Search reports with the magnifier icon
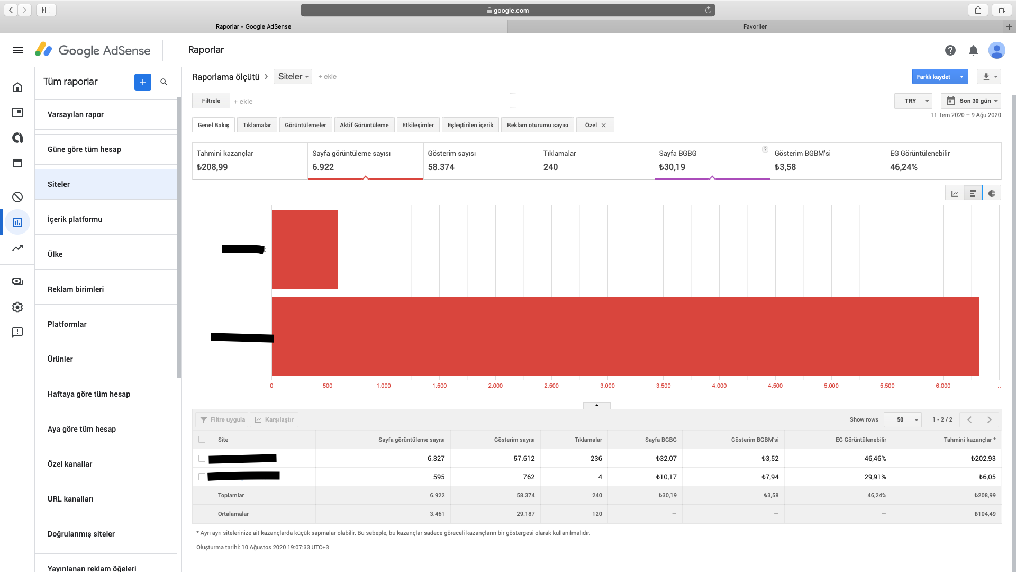The image size is (1016, 572). [x=164, y=82]
